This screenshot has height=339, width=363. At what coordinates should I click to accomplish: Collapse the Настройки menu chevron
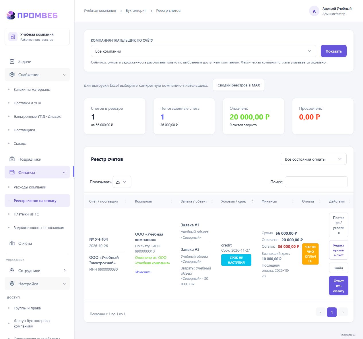click(x=64, y=284)
